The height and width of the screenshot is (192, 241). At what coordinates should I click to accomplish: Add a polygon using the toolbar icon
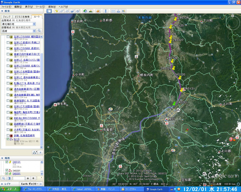(62, 11)
